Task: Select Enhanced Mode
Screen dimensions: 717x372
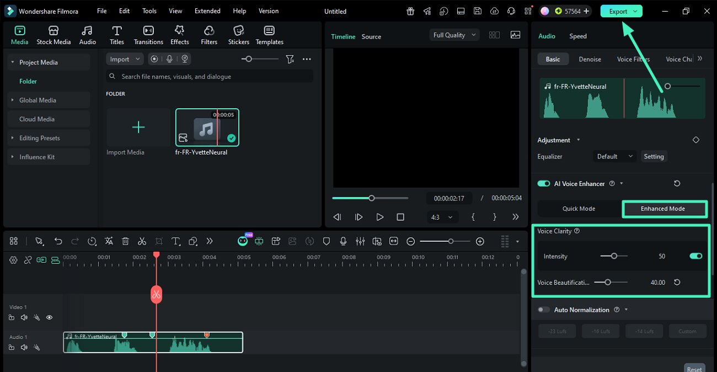Action: (x=664, y=209)
